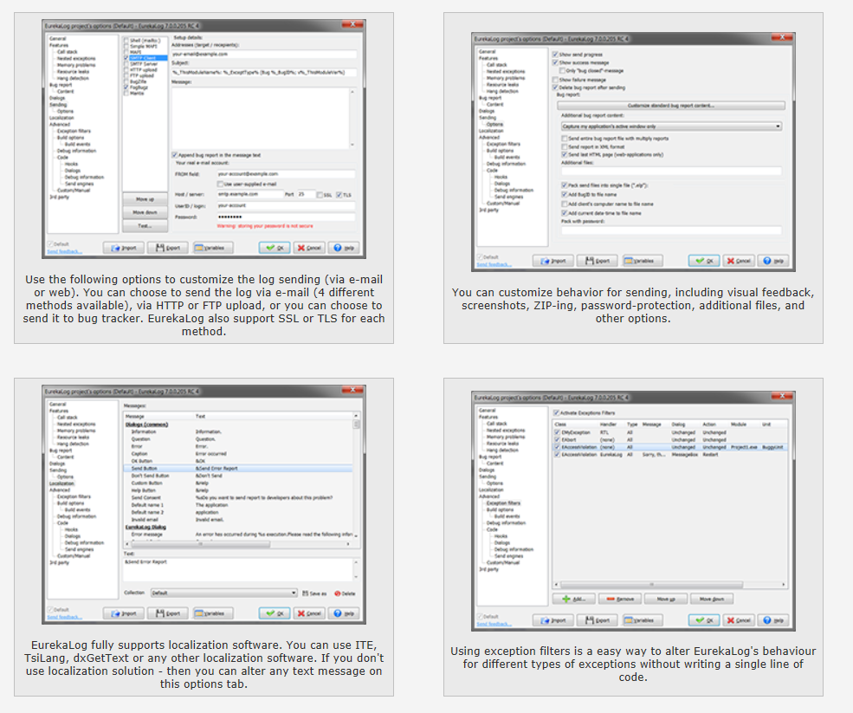
Task: Enable Send report in XML format
Action: tap(564, 146)
